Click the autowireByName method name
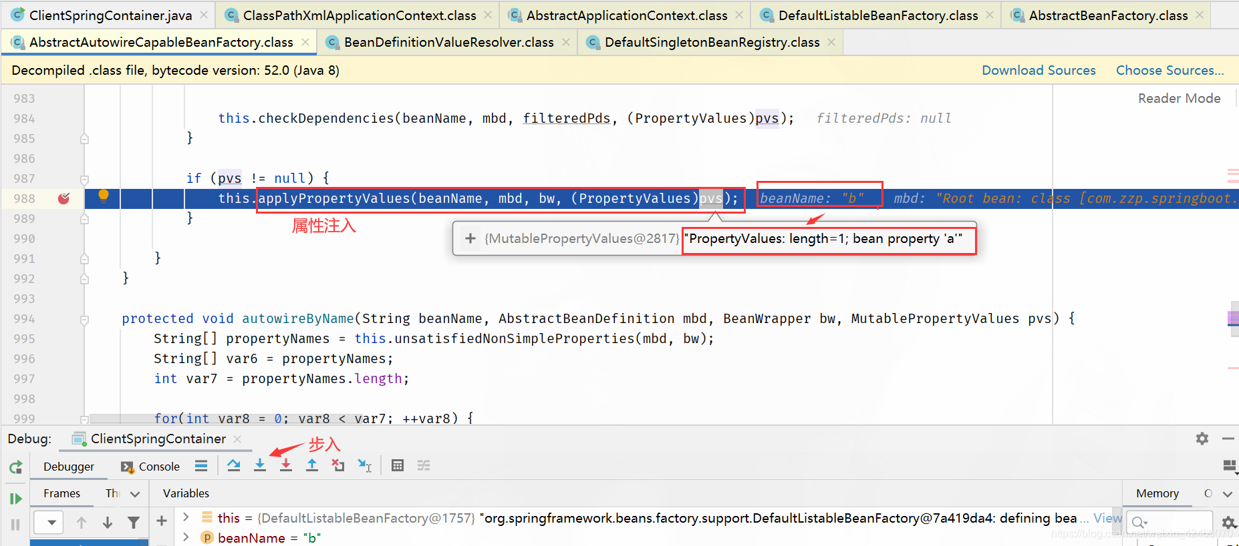Viewport: 1239px width, 546px height. [298, 318]
